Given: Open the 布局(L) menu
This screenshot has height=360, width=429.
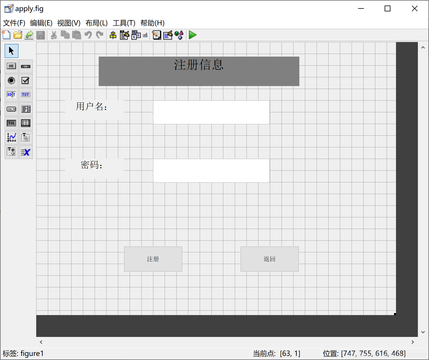Looking at the screenshot, I should (96, 23).
